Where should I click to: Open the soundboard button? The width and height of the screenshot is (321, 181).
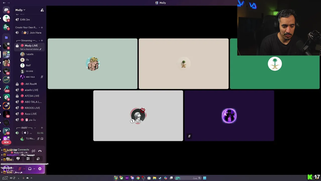pyautogui.click(x=38, y=159)
